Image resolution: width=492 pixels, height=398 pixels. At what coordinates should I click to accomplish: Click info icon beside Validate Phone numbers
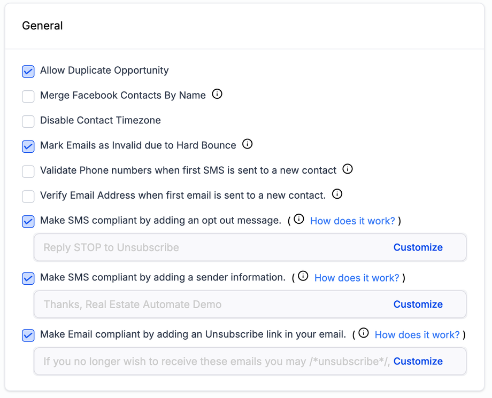348,169
